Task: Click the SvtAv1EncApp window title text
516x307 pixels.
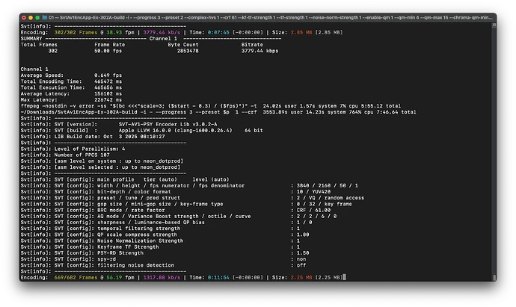Action: (270, 17)
